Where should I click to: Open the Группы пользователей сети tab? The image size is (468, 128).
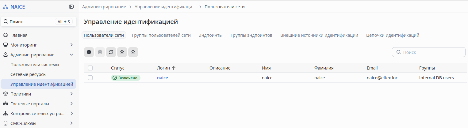[x=161, y=35]
